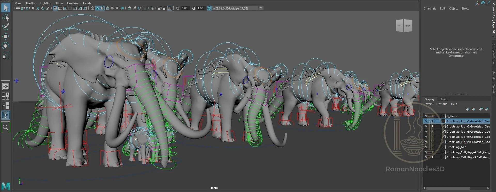Click the select camera icon
The height and width of the screenshot is (192, 496).
[x=18, y=8]
